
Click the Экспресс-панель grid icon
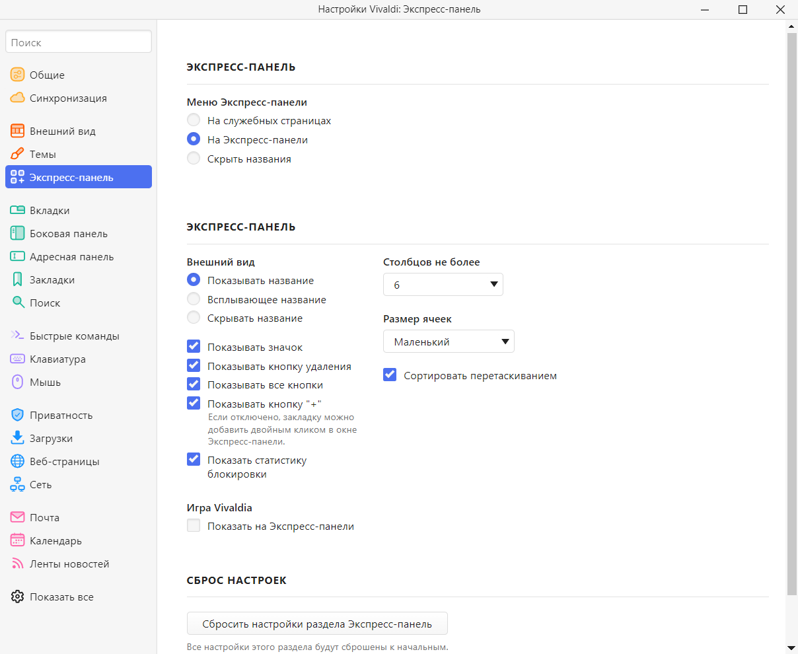pyautogui.click(x=17, y=177)
